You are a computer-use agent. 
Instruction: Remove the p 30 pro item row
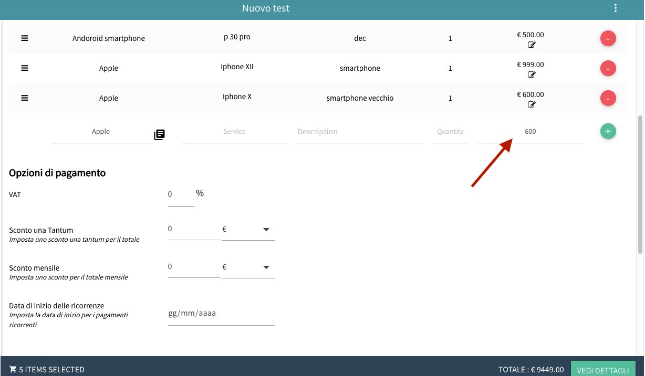click(608, 39)
